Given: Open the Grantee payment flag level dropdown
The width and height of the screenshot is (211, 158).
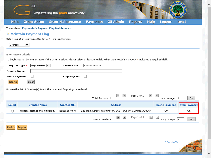Looking at the screenshot, I should [19, 45].
